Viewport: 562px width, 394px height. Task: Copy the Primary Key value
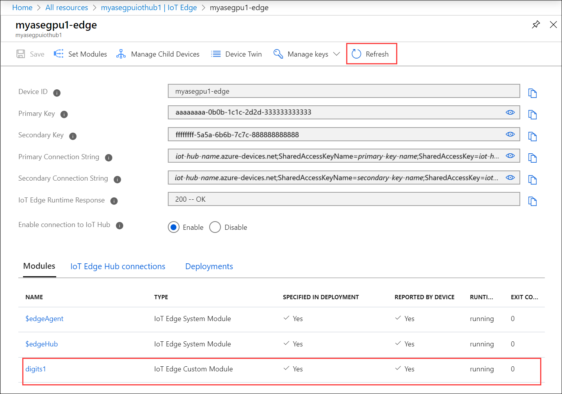coord(532,115)
